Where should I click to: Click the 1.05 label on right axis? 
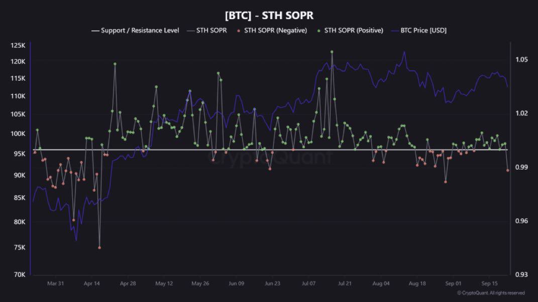(x=521, y=60)
